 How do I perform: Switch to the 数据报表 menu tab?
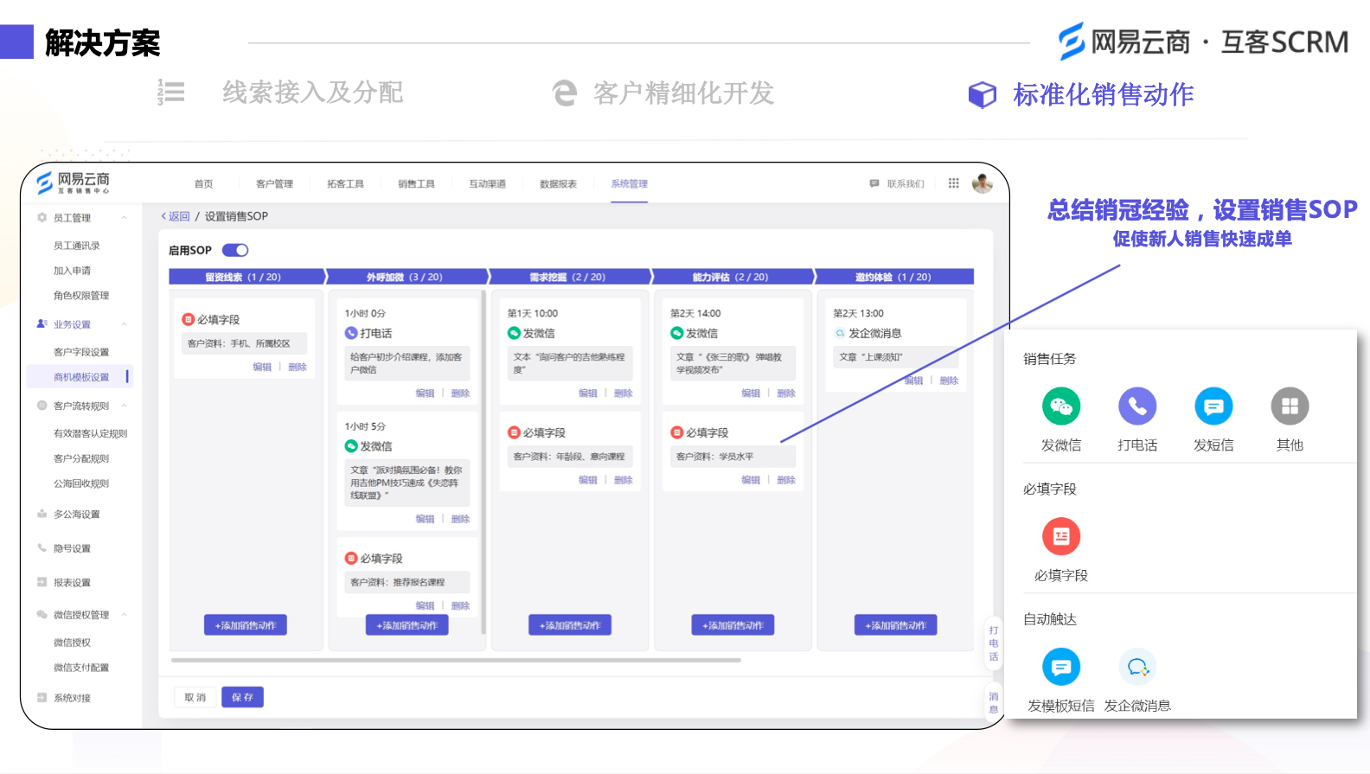(x=558, y=184)
